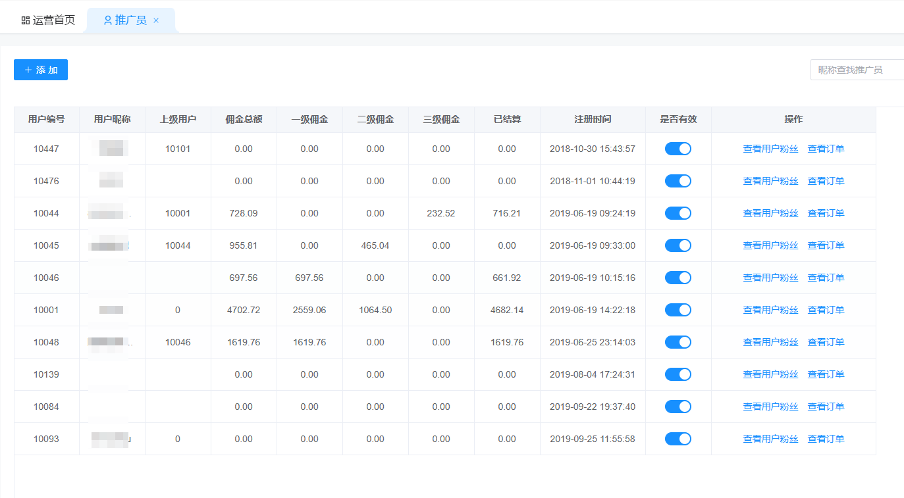Open 查看用户粉丝 for user 10447
Viewport: 904px width, 498px height.
[770, 149]
